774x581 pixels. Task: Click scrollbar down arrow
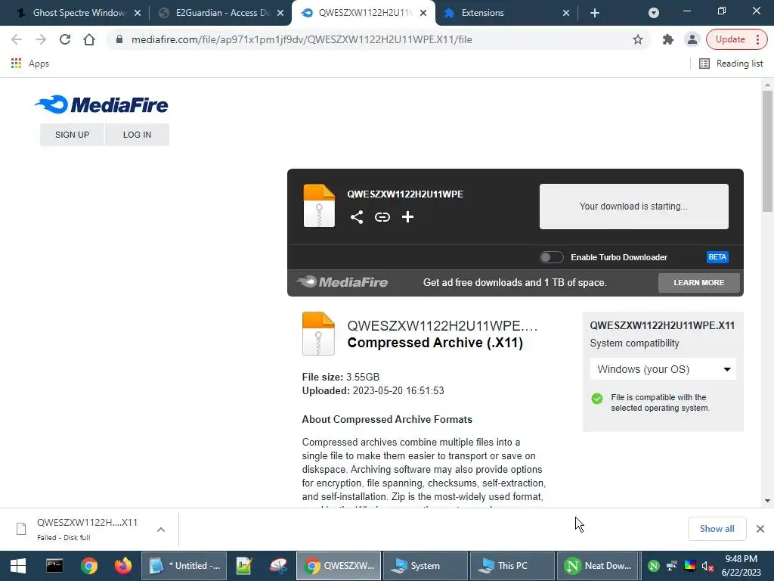(767, 501)
